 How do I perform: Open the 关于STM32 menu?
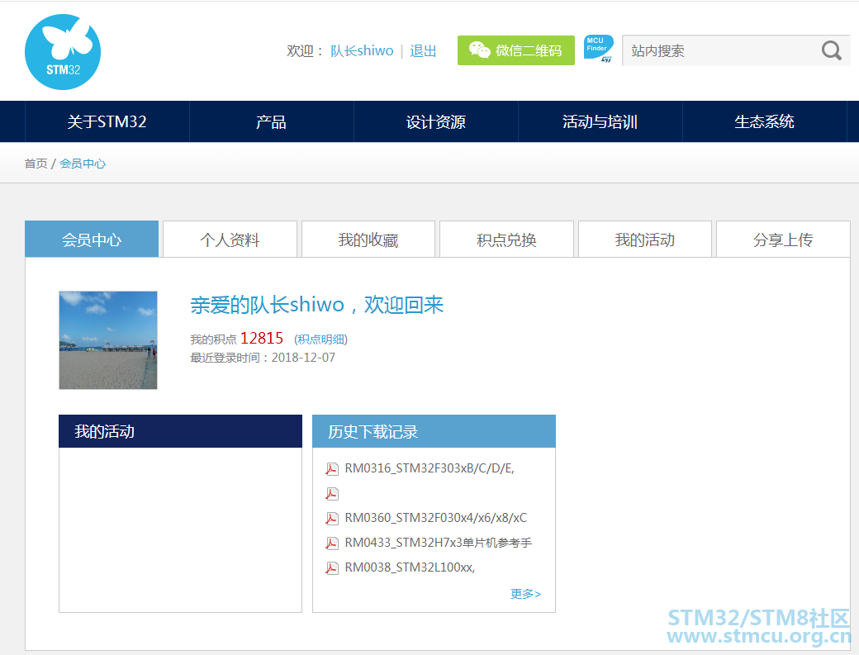(x=107, y=121)
